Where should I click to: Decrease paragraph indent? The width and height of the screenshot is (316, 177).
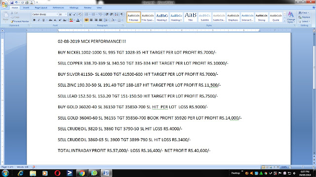point(107,14)
